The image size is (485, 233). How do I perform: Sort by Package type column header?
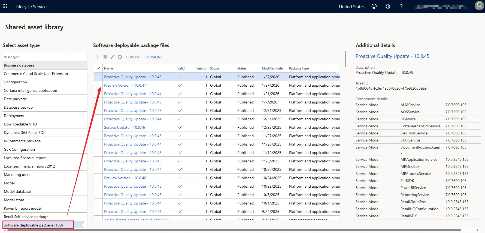(299, 68)
